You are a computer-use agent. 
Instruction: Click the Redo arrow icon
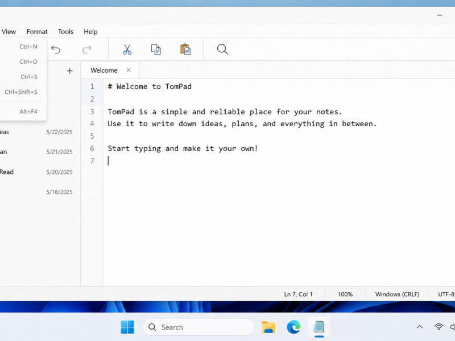point(87,49)
